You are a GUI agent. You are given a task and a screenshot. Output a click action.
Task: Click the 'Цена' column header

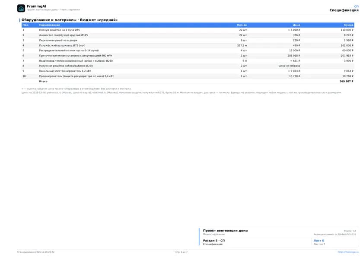point(296,25)
